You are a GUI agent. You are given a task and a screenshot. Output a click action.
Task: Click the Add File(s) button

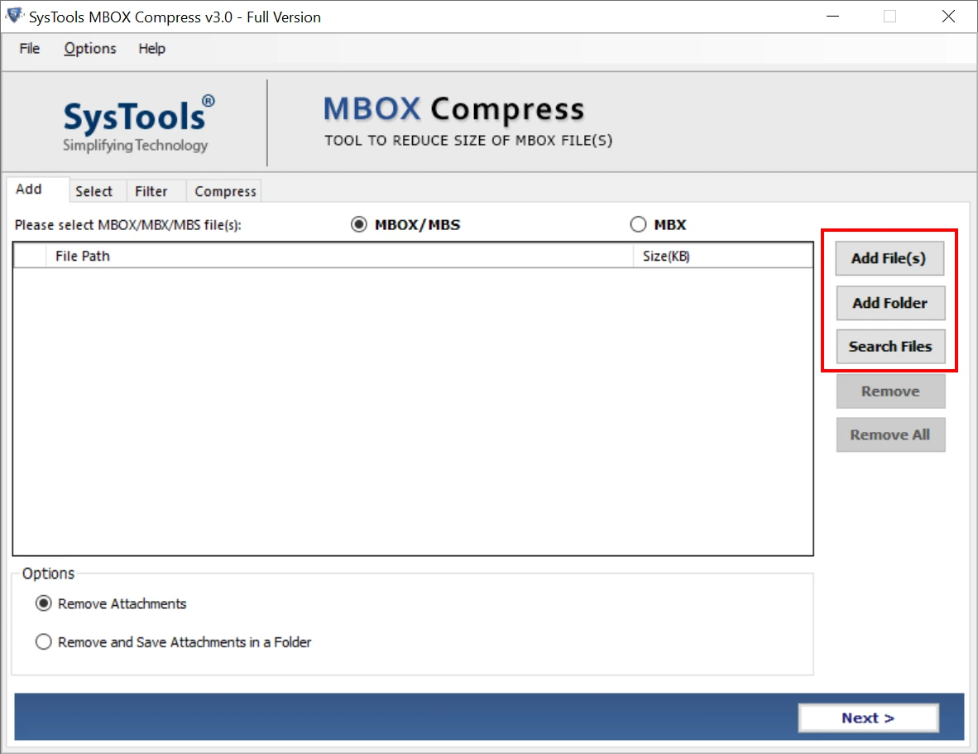pyautogui.click(x=889, y=258)
